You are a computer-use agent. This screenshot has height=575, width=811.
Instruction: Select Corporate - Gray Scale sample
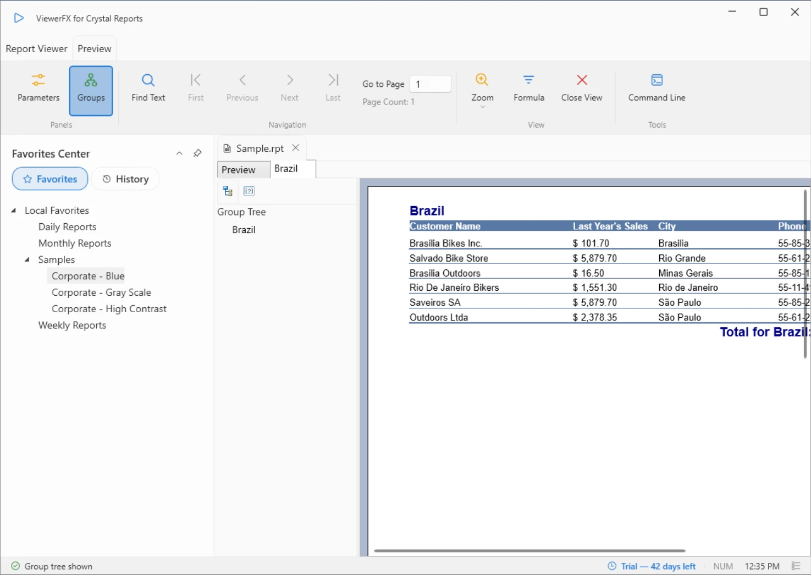[101, 293]
